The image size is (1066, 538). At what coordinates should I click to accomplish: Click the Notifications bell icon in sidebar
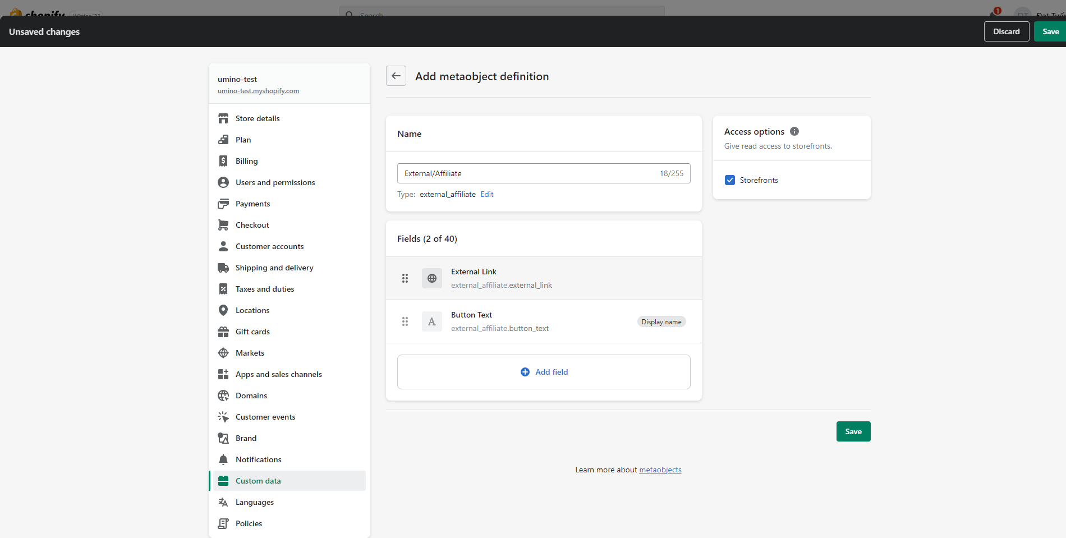click(223, 459)
